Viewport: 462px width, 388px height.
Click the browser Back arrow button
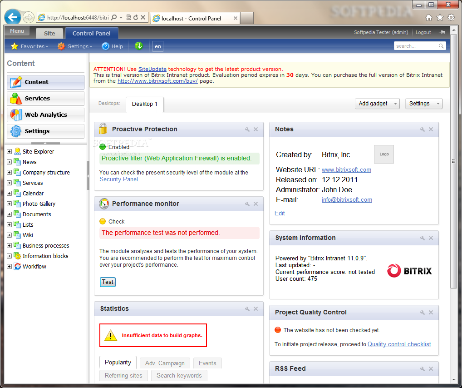13,17
